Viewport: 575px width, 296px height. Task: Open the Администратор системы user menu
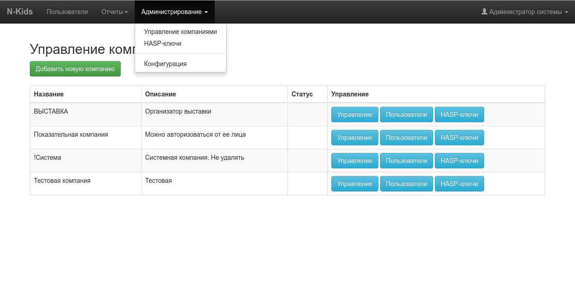pyautogui.click(x=524, y=12)
